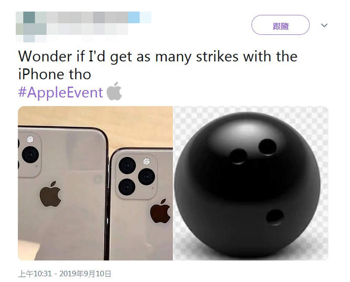Screen dimensions: 350x282
Task: Click the Apple logo on right iPhone
Action: [160, 211]
